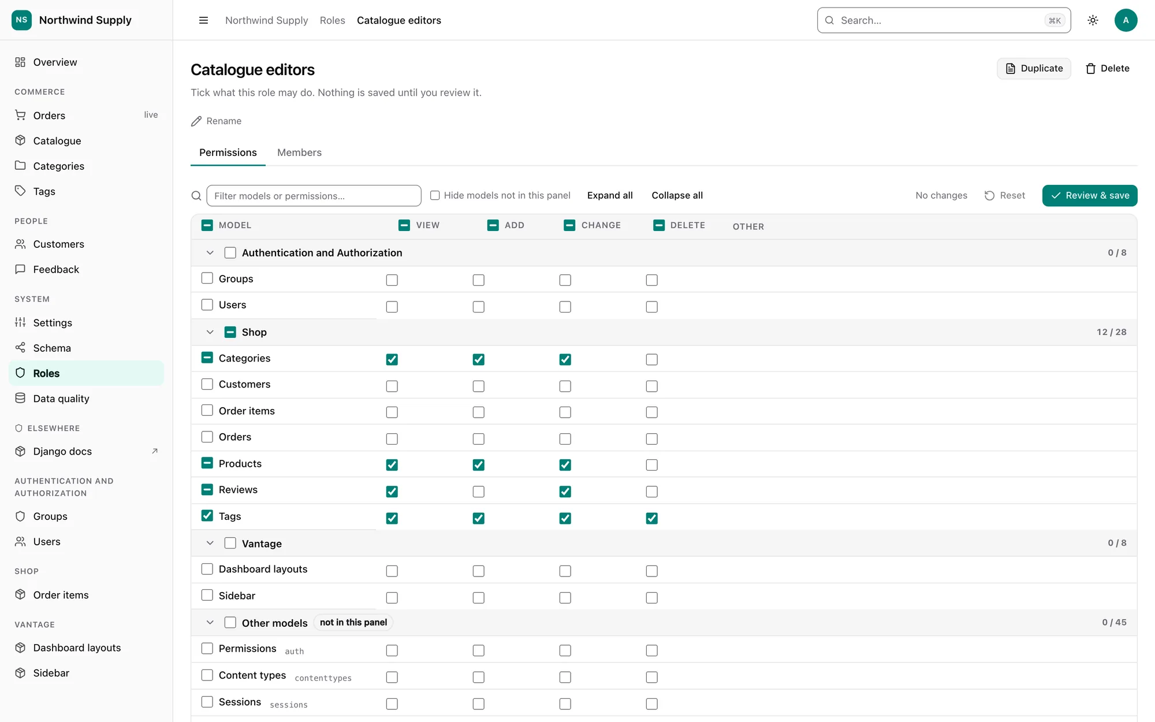Open the Django docs external link arrow
The image size is (1155, 722).
pyautogui.click(x=155, y=451)
